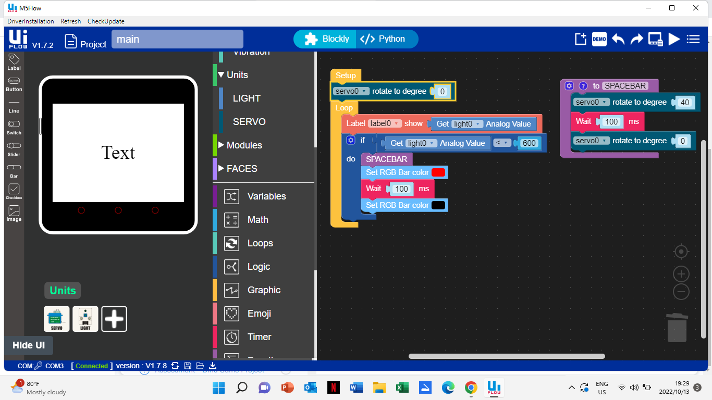Click the redo arrow in the toolbar

636,39
